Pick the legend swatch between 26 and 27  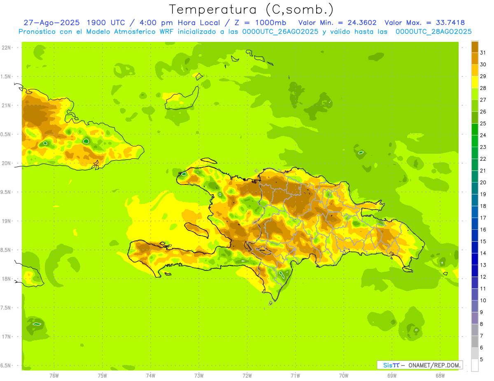475,106
